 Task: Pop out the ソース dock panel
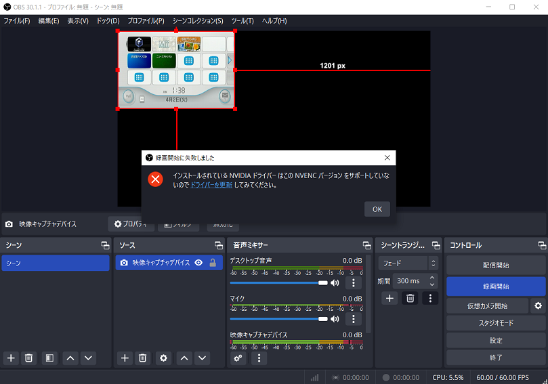pyautogui.click(x=219, y=245)
